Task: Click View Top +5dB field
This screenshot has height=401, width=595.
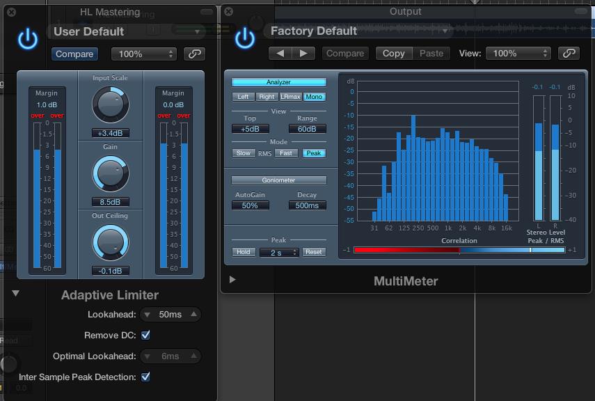Action: (x=251, y=129)
